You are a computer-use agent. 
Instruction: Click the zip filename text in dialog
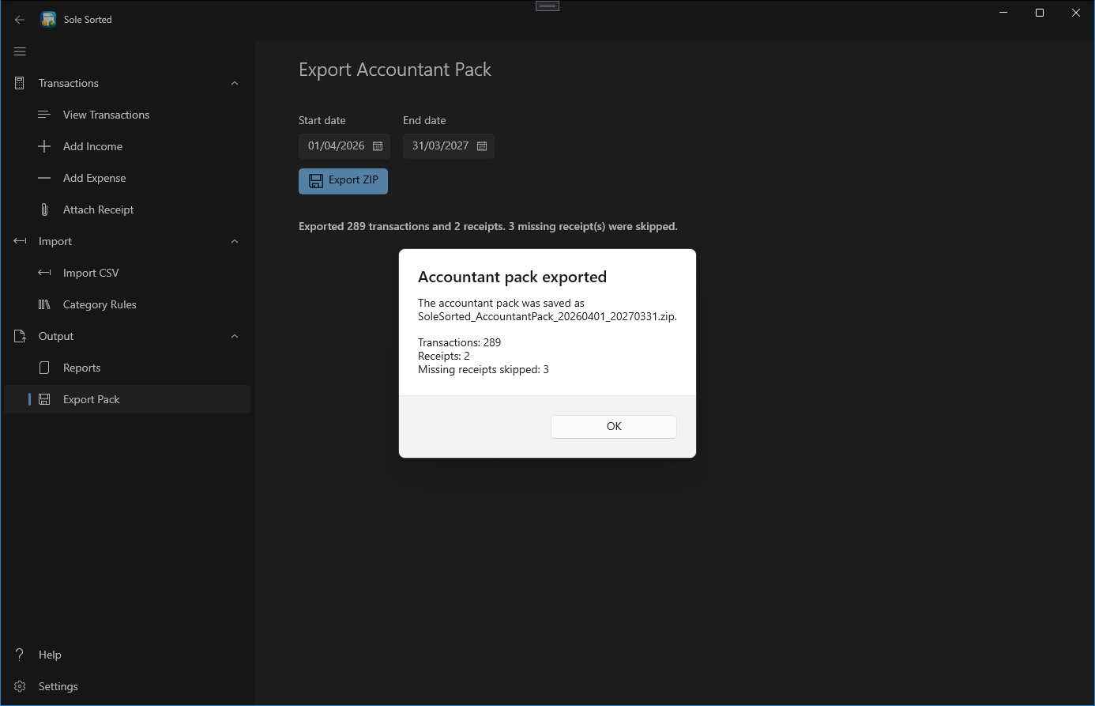pos(547,316)
